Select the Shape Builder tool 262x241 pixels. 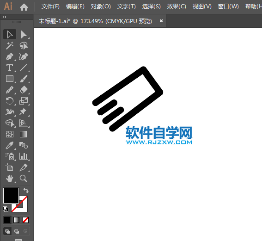[10, 123]
